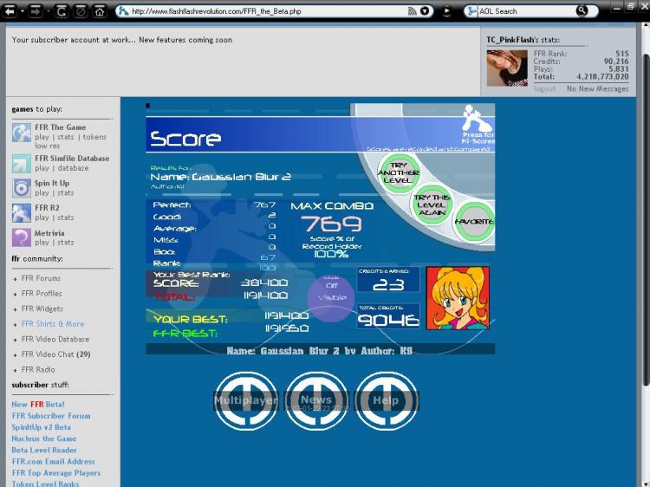
Task: Click the logout link
Action: (x=544, y=88)
